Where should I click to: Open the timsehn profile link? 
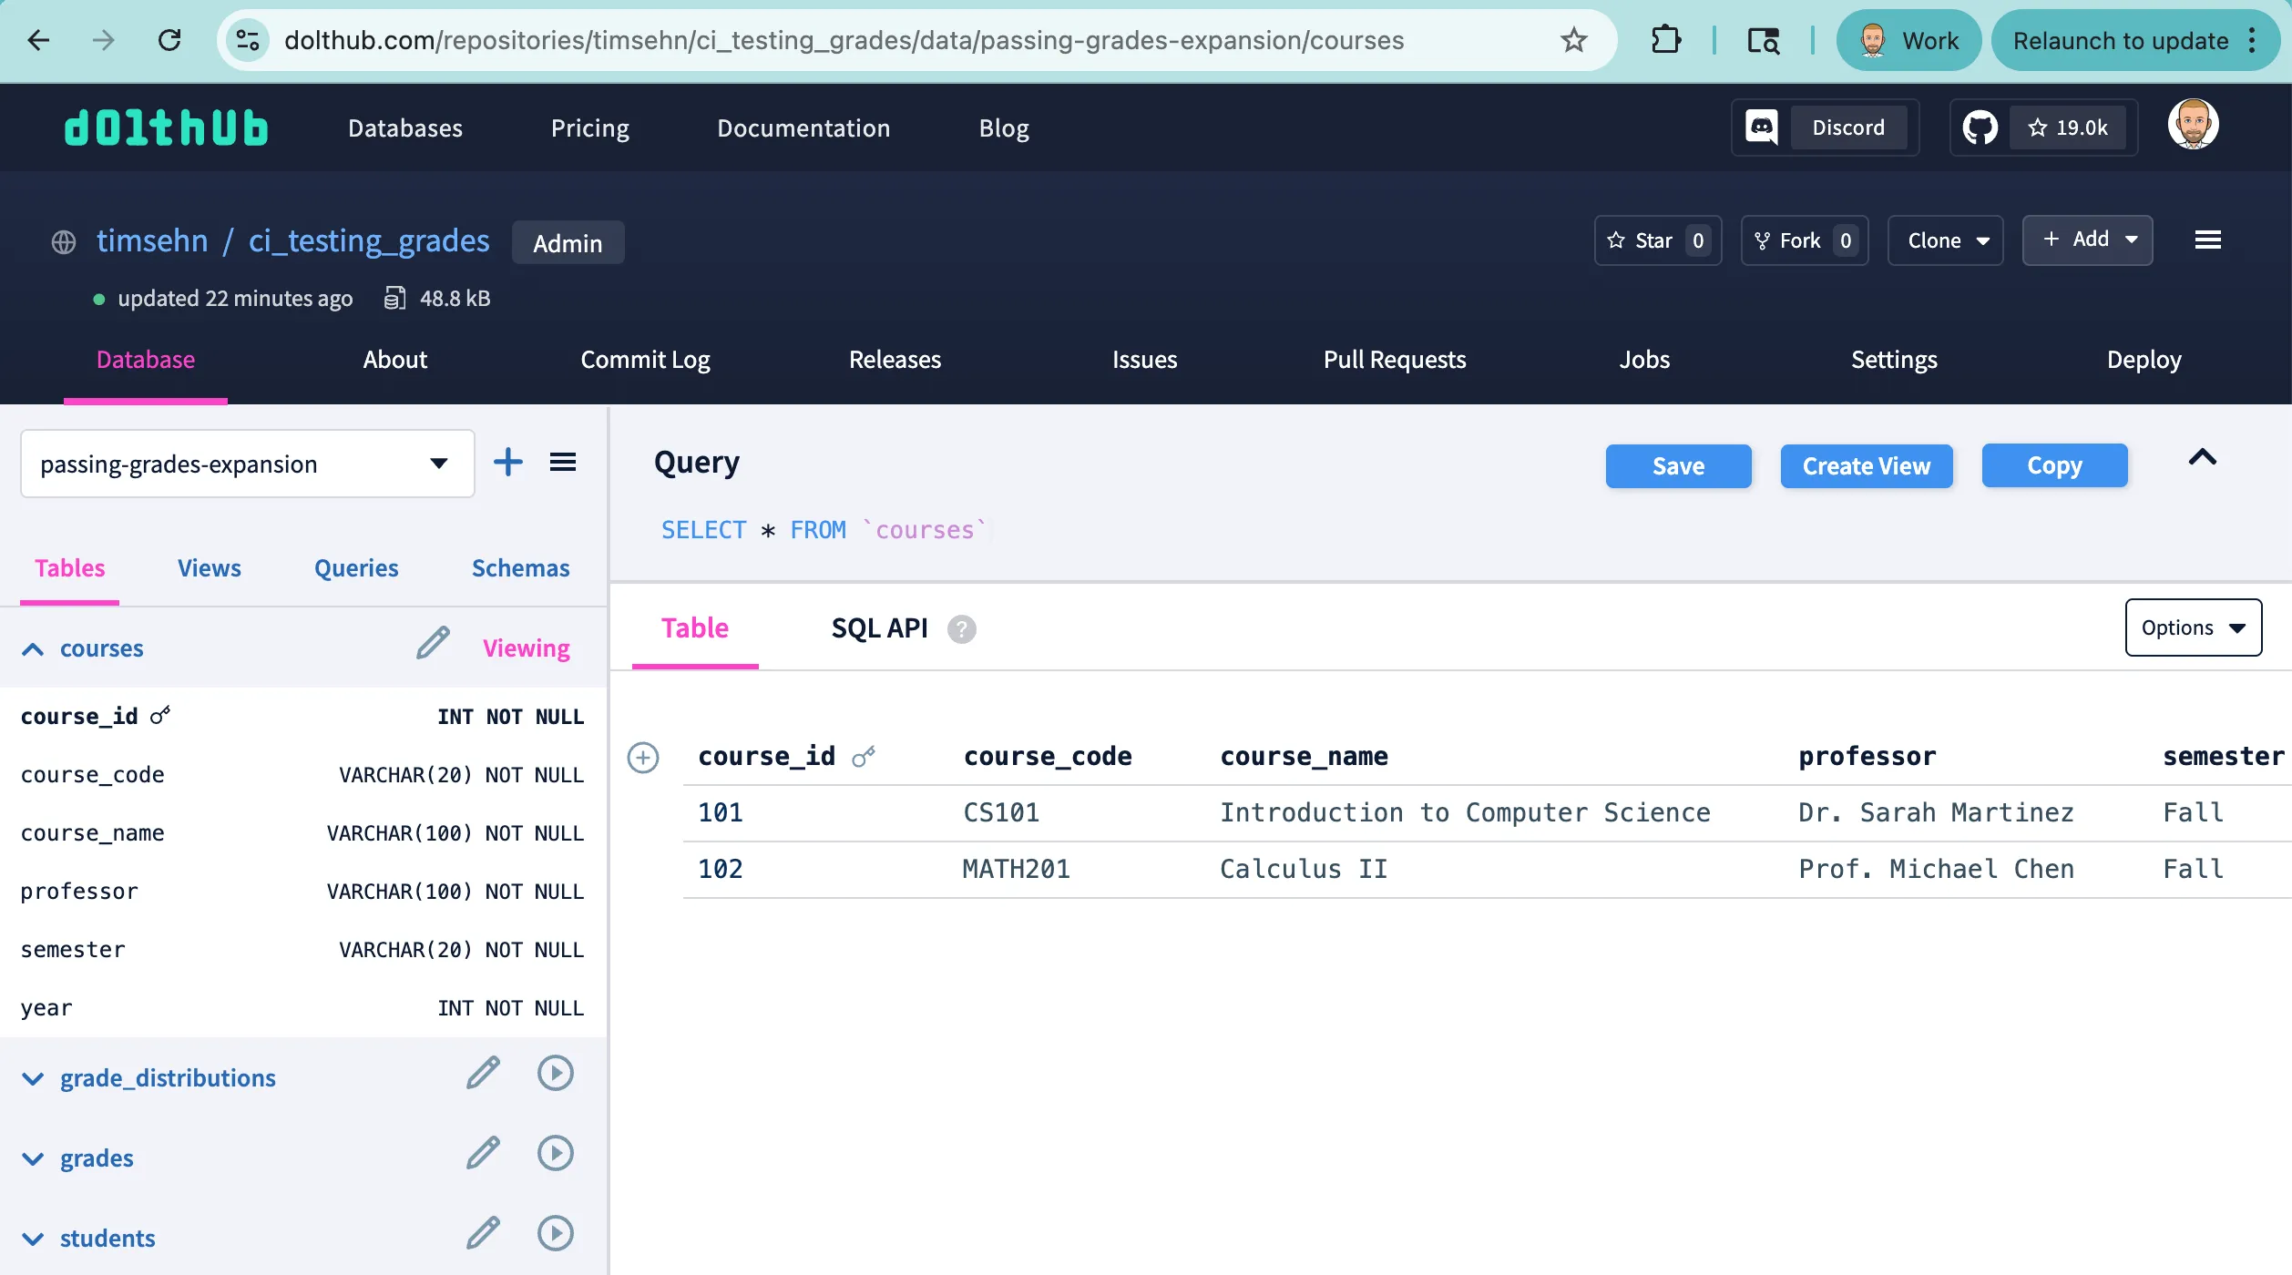click(x=152, y=240)
